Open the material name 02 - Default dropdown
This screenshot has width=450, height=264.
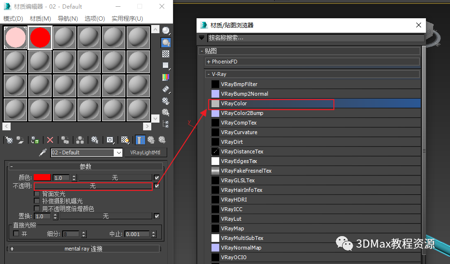click(x=119, y=152)
